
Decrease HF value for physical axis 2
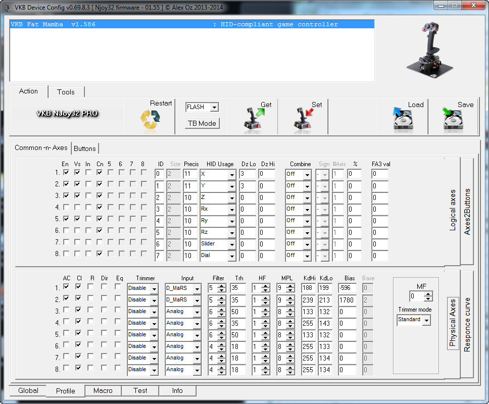click(265, 302)
